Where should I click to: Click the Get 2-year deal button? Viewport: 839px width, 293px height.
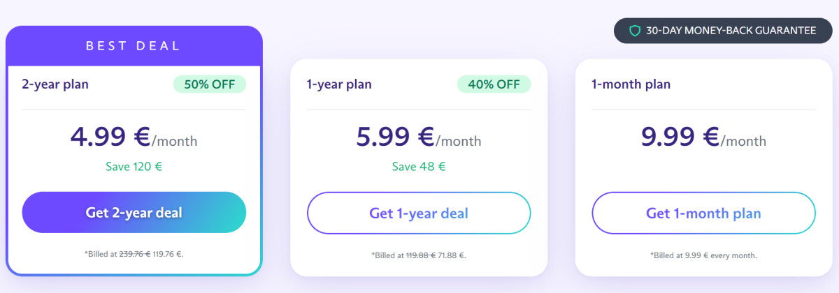coord(134,212)
